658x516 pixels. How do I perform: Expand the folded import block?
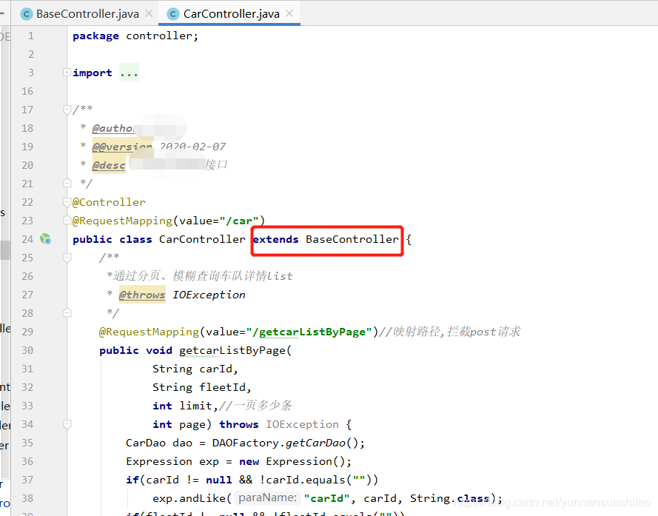click(67, 73)
